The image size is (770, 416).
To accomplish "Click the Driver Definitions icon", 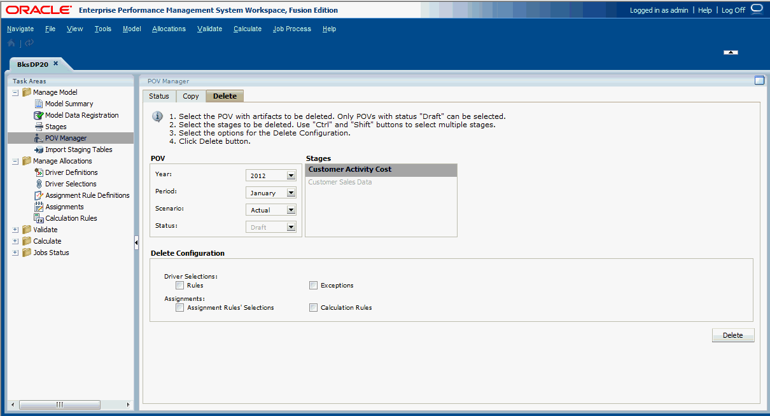I will pyautogui.click(x=39, y=172).
